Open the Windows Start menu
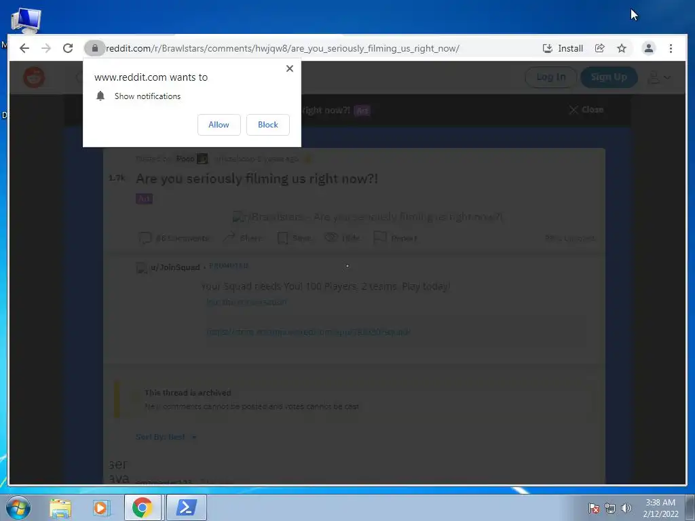This screenshot has height=521, width=695. point(18,507)
